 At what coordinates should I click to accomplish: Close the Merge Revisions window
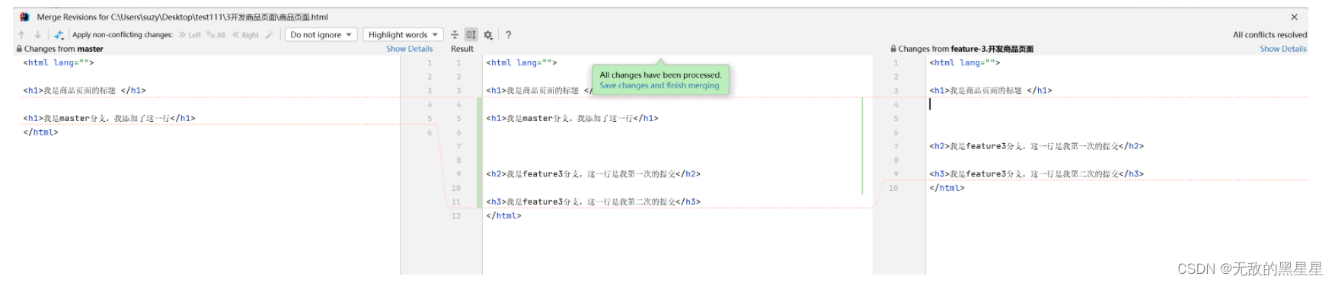click(1294, 17)
